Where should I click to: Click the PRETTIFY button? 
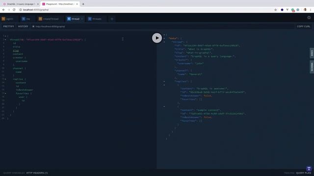(x=9, y=26)
